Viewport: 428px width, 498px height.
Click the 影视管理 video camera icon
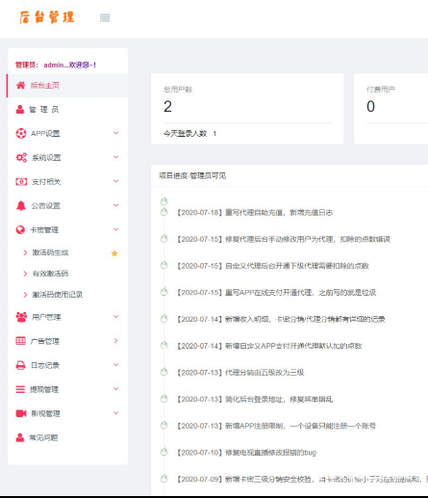coord(21,413)
